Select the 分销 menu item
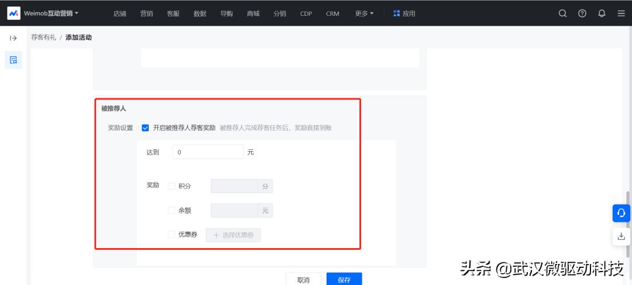The height and width of the screenshot is (285, 632). [280, 13]
